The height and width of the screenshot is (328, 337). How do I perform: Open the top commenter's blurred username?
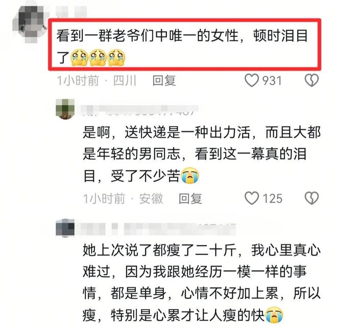(71, 11)
